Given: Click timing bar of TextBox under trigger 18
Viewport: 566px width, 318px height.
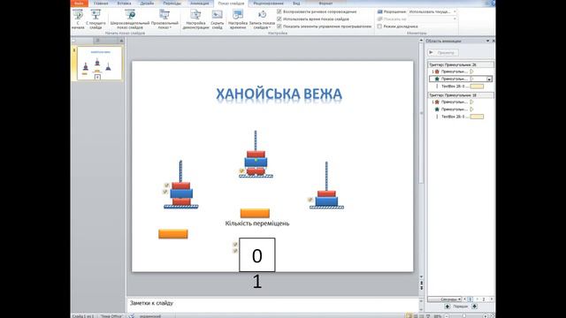Looking at the screenshot, I should tap(477, 117).
